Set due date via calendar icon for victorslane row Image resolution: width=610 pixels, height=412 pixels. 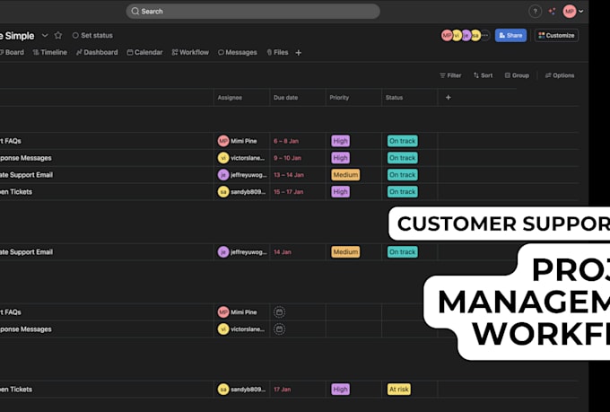click(279, 329)
